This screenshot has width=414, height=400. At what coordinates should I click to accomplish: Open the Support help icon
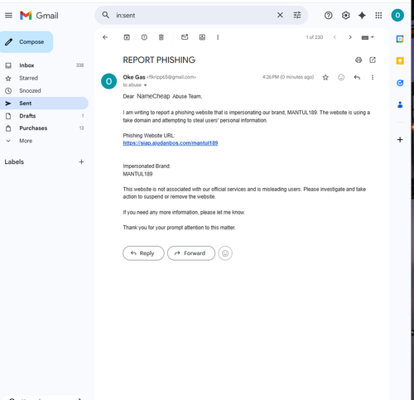point(328,16)
